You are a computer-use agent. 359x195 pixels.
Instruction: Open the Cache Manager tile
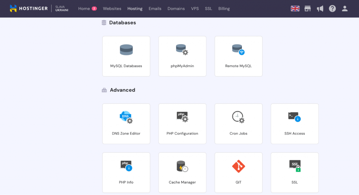(182, 172)
